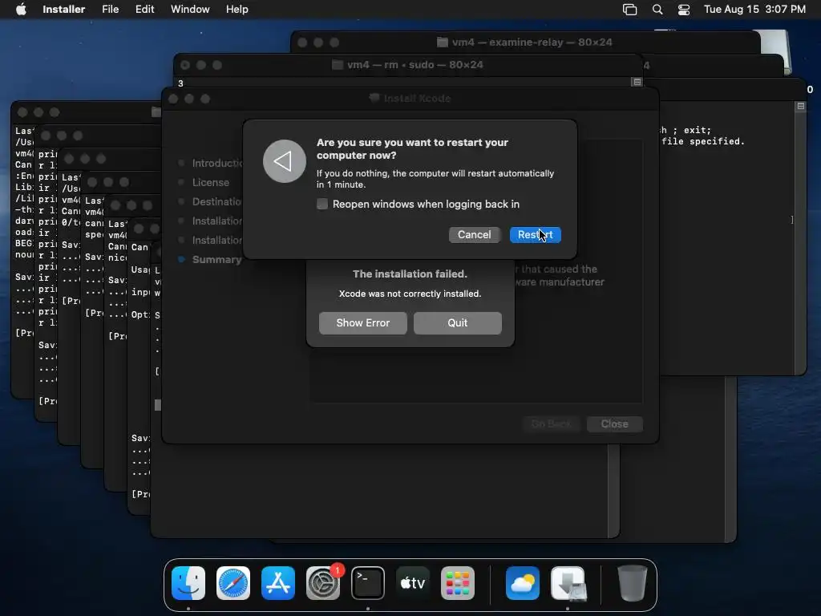The height and width of the screenshot is (616, 821).
Task: Open the Installer menu
Action: pyautogui.click(x=64, y=10)
